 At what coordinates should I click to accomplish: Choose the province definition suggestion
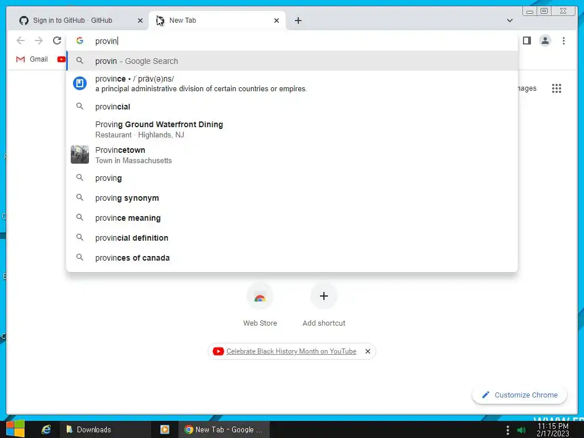tap(292, 83)
